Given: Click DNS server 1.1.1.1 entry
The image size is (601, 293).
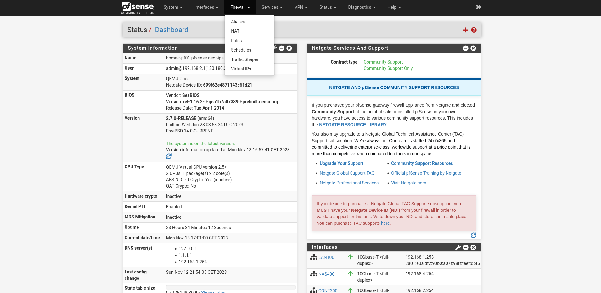Looking at the screenshot, I should (185, 255).
